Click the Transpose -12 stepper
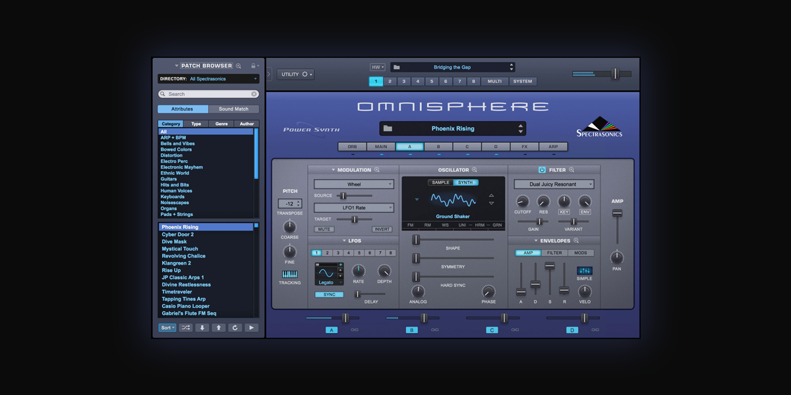 [x=290, y=204]
